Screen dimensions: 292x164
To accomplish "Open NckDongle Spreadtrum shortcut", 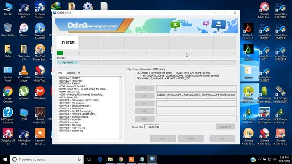I will (x=248, y=116).
